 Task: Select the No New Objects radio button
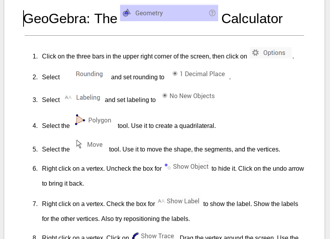pyautogui.click(x=165, y=96)
